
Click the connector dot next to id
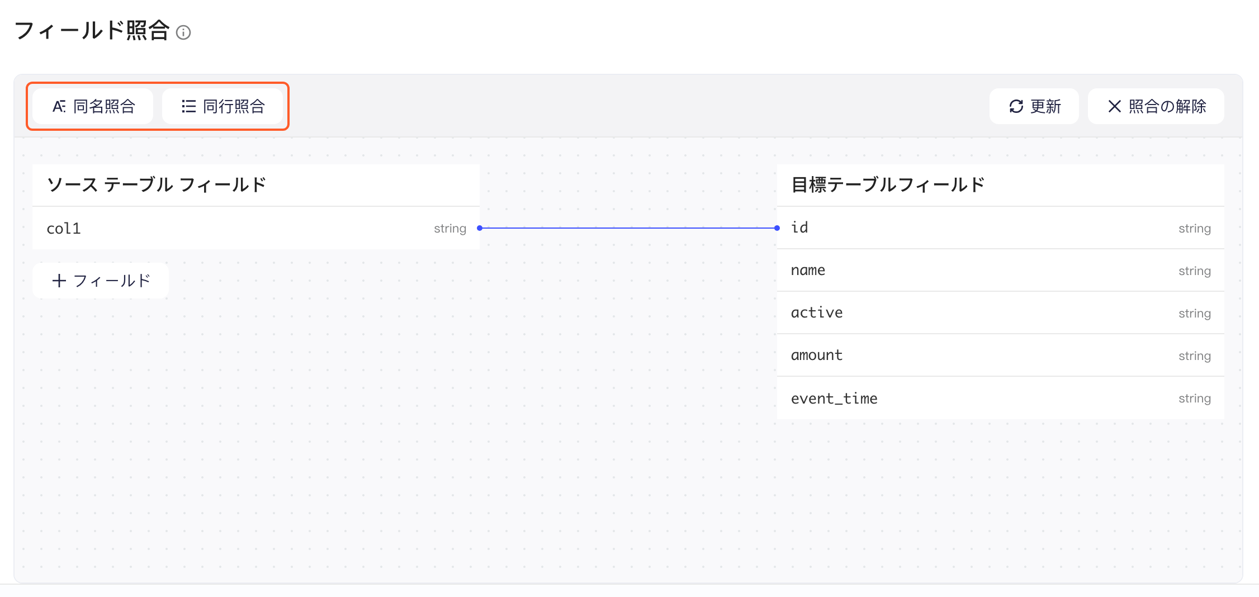tap(777, 228)
